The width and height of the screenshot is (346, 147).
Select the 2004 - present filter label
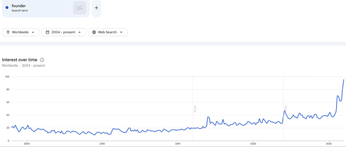tap(63, 32)
